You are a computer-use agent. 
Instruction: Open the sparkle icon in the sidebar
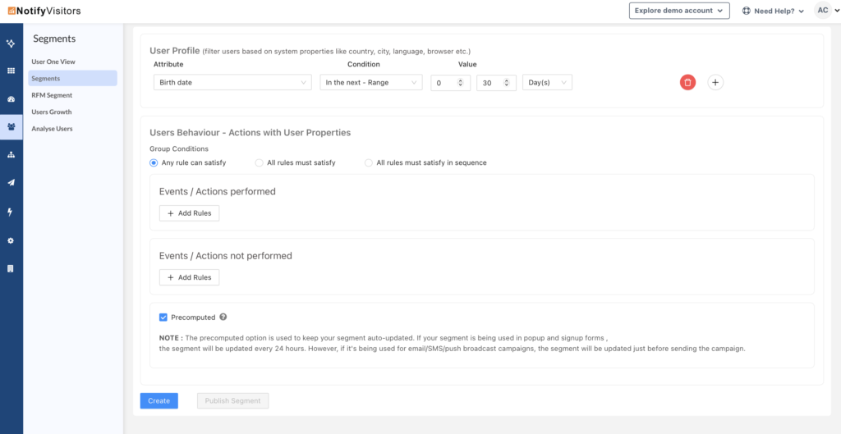(11, 43)
